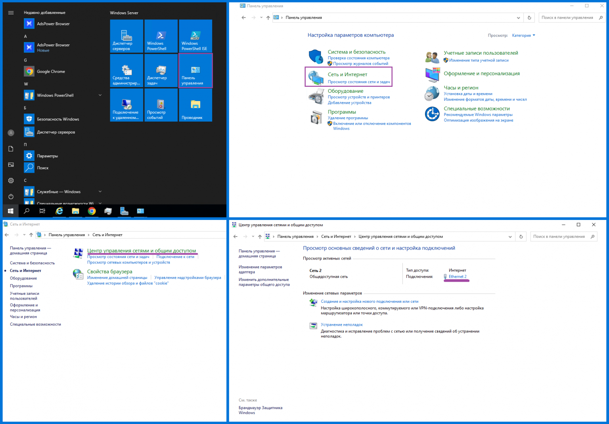Image resolution: width=609 pixels, height=424 pixels.
Task: Click the Control Panel search field
Action: point(567,18)
